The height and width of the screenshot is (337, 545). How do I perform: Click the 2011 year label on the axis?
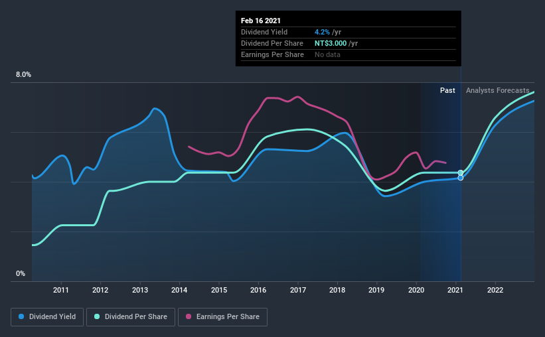pos(61,290)
